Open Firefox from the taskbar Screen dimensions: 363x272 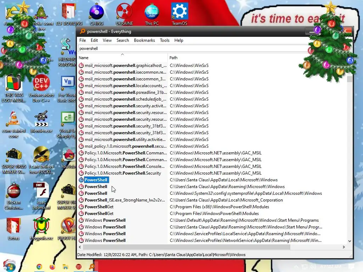(x=52, y=267)
